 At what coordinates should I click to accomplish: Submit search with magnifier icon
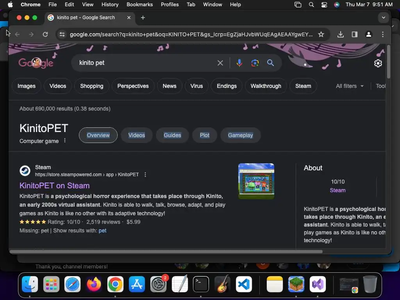pyautogui.click(x=270, y=63)
